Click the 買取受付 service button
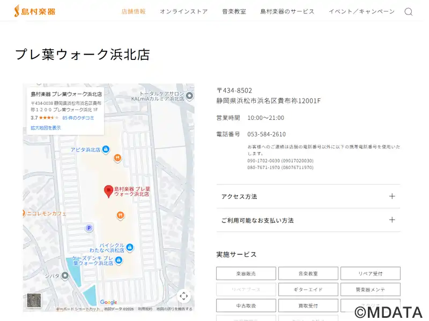This screenshot has width=429, height=321. point(308,305)
